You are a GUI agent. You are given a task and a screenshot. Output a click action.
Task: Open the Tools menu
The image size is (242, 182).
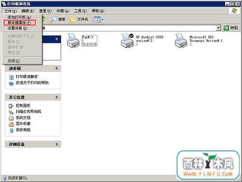(x=80, y=11)
